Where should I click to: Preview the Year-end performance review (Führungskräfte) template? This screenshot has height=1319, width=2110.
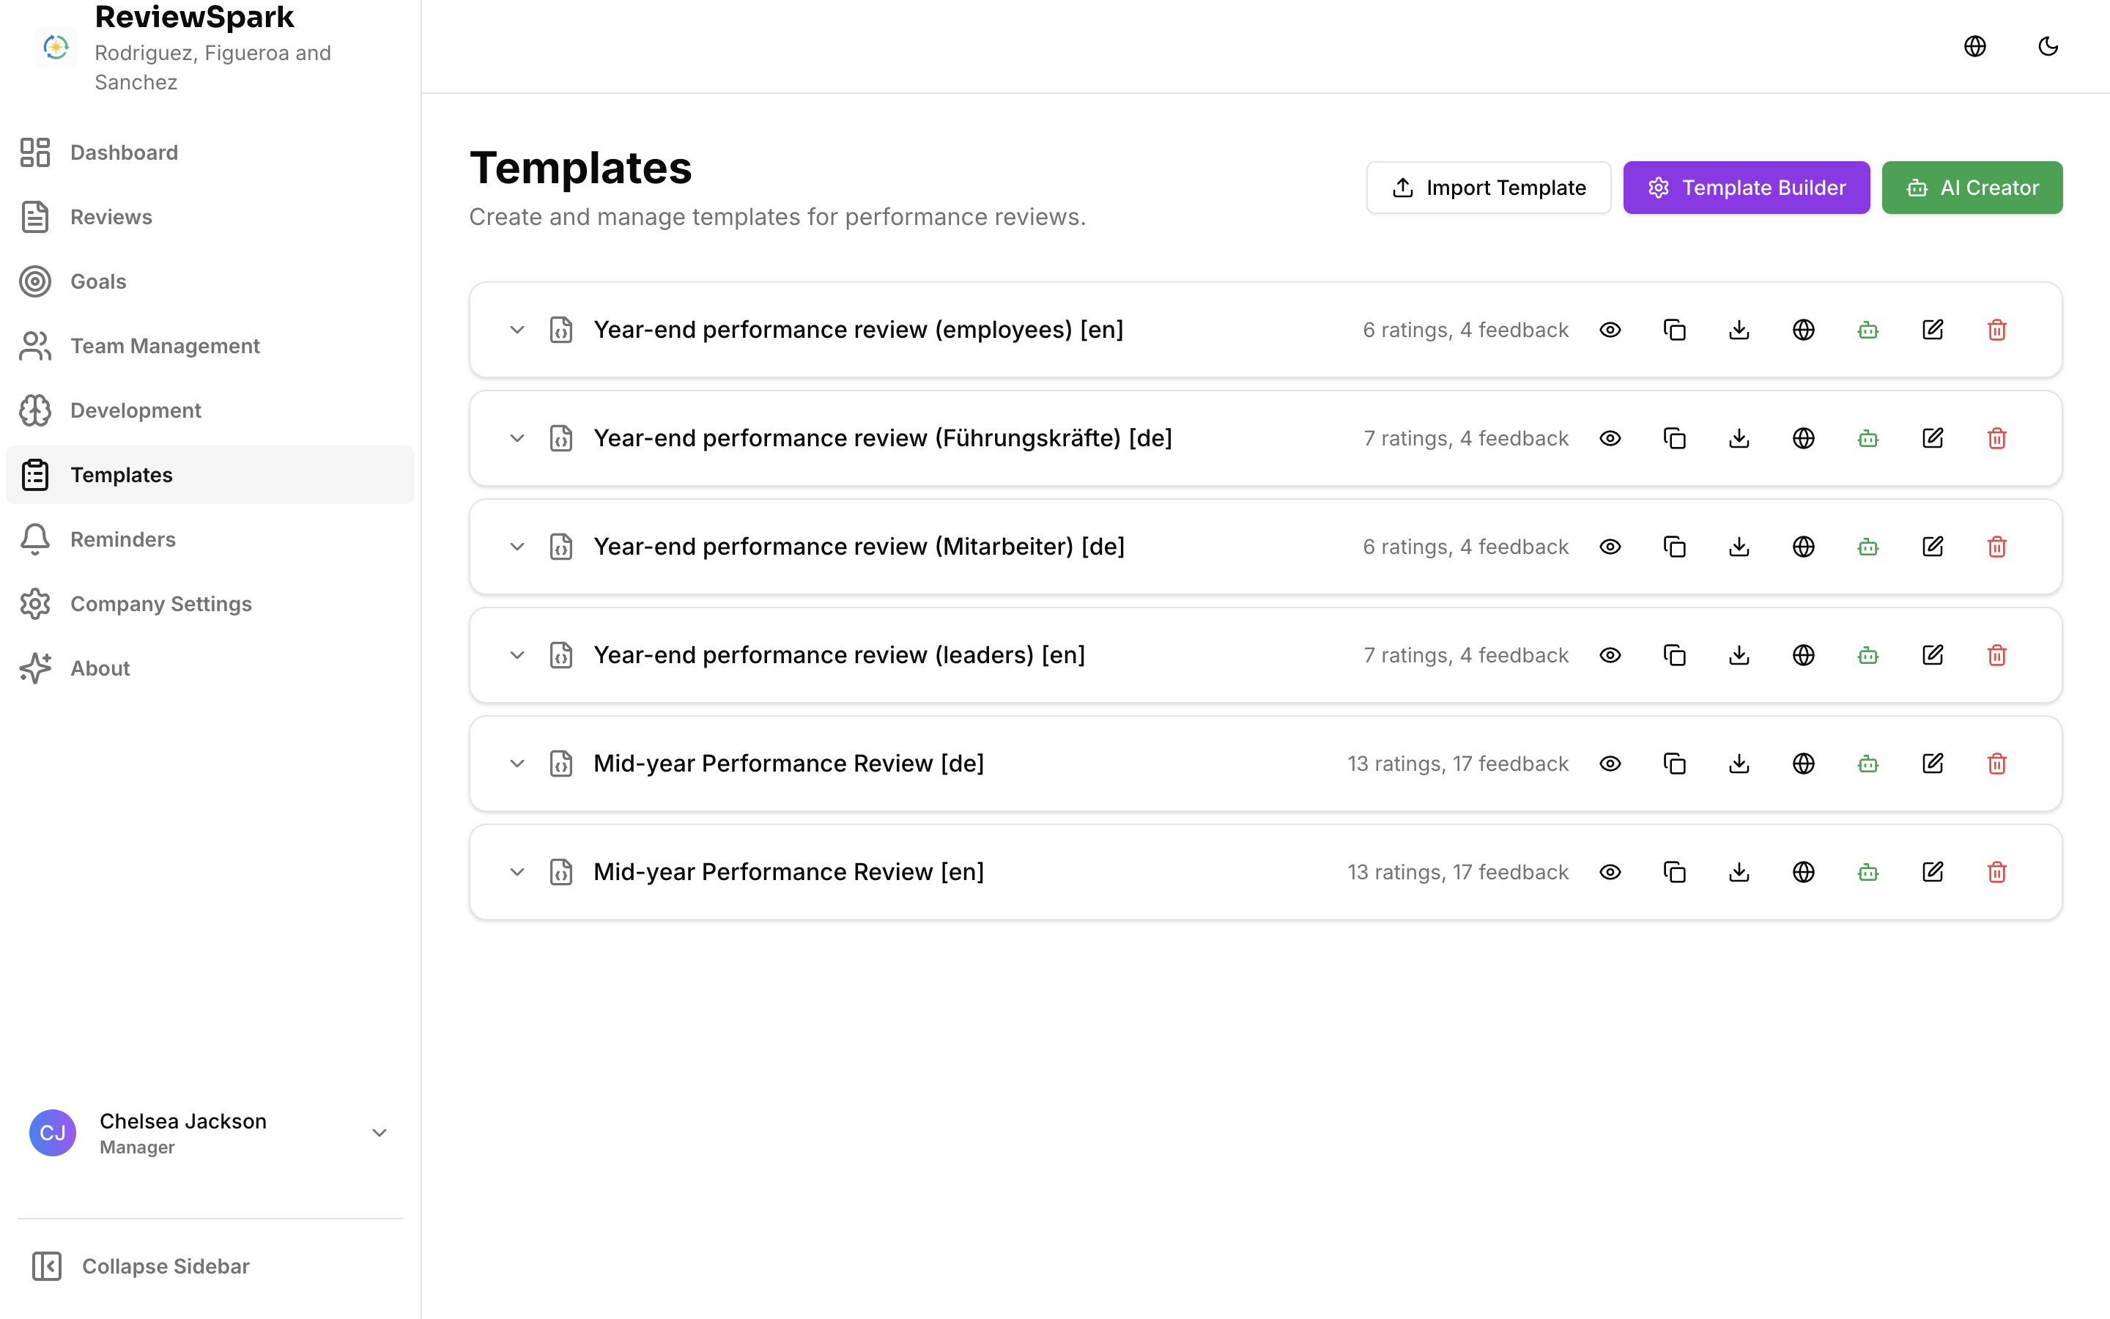point(1610,438)
